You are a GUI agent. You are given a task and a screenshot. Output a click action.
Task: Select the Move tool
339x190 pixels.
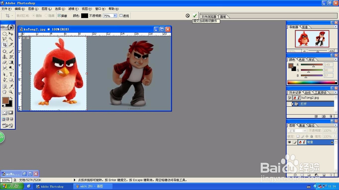11,34
